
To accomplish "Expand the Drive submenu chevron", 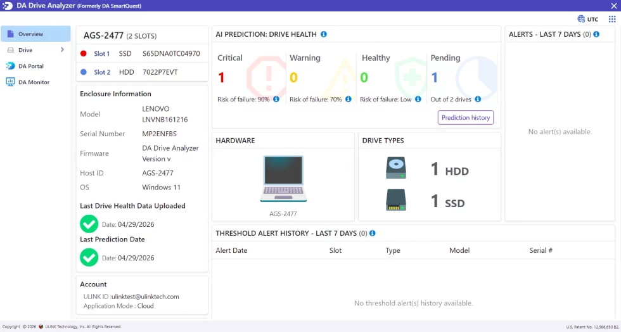I will (x=62, y=50).
